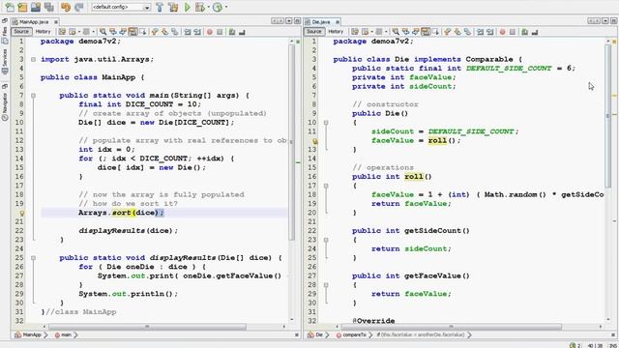619x348 pixels.
Task: Collapse the roll method fold on line 17
Action: pos(326,186)
